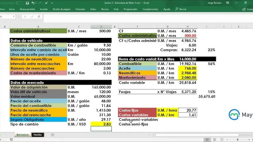253x142 pixels.
Task: Add a new sheet with the plus icon
Action: [x=52, y=135]
